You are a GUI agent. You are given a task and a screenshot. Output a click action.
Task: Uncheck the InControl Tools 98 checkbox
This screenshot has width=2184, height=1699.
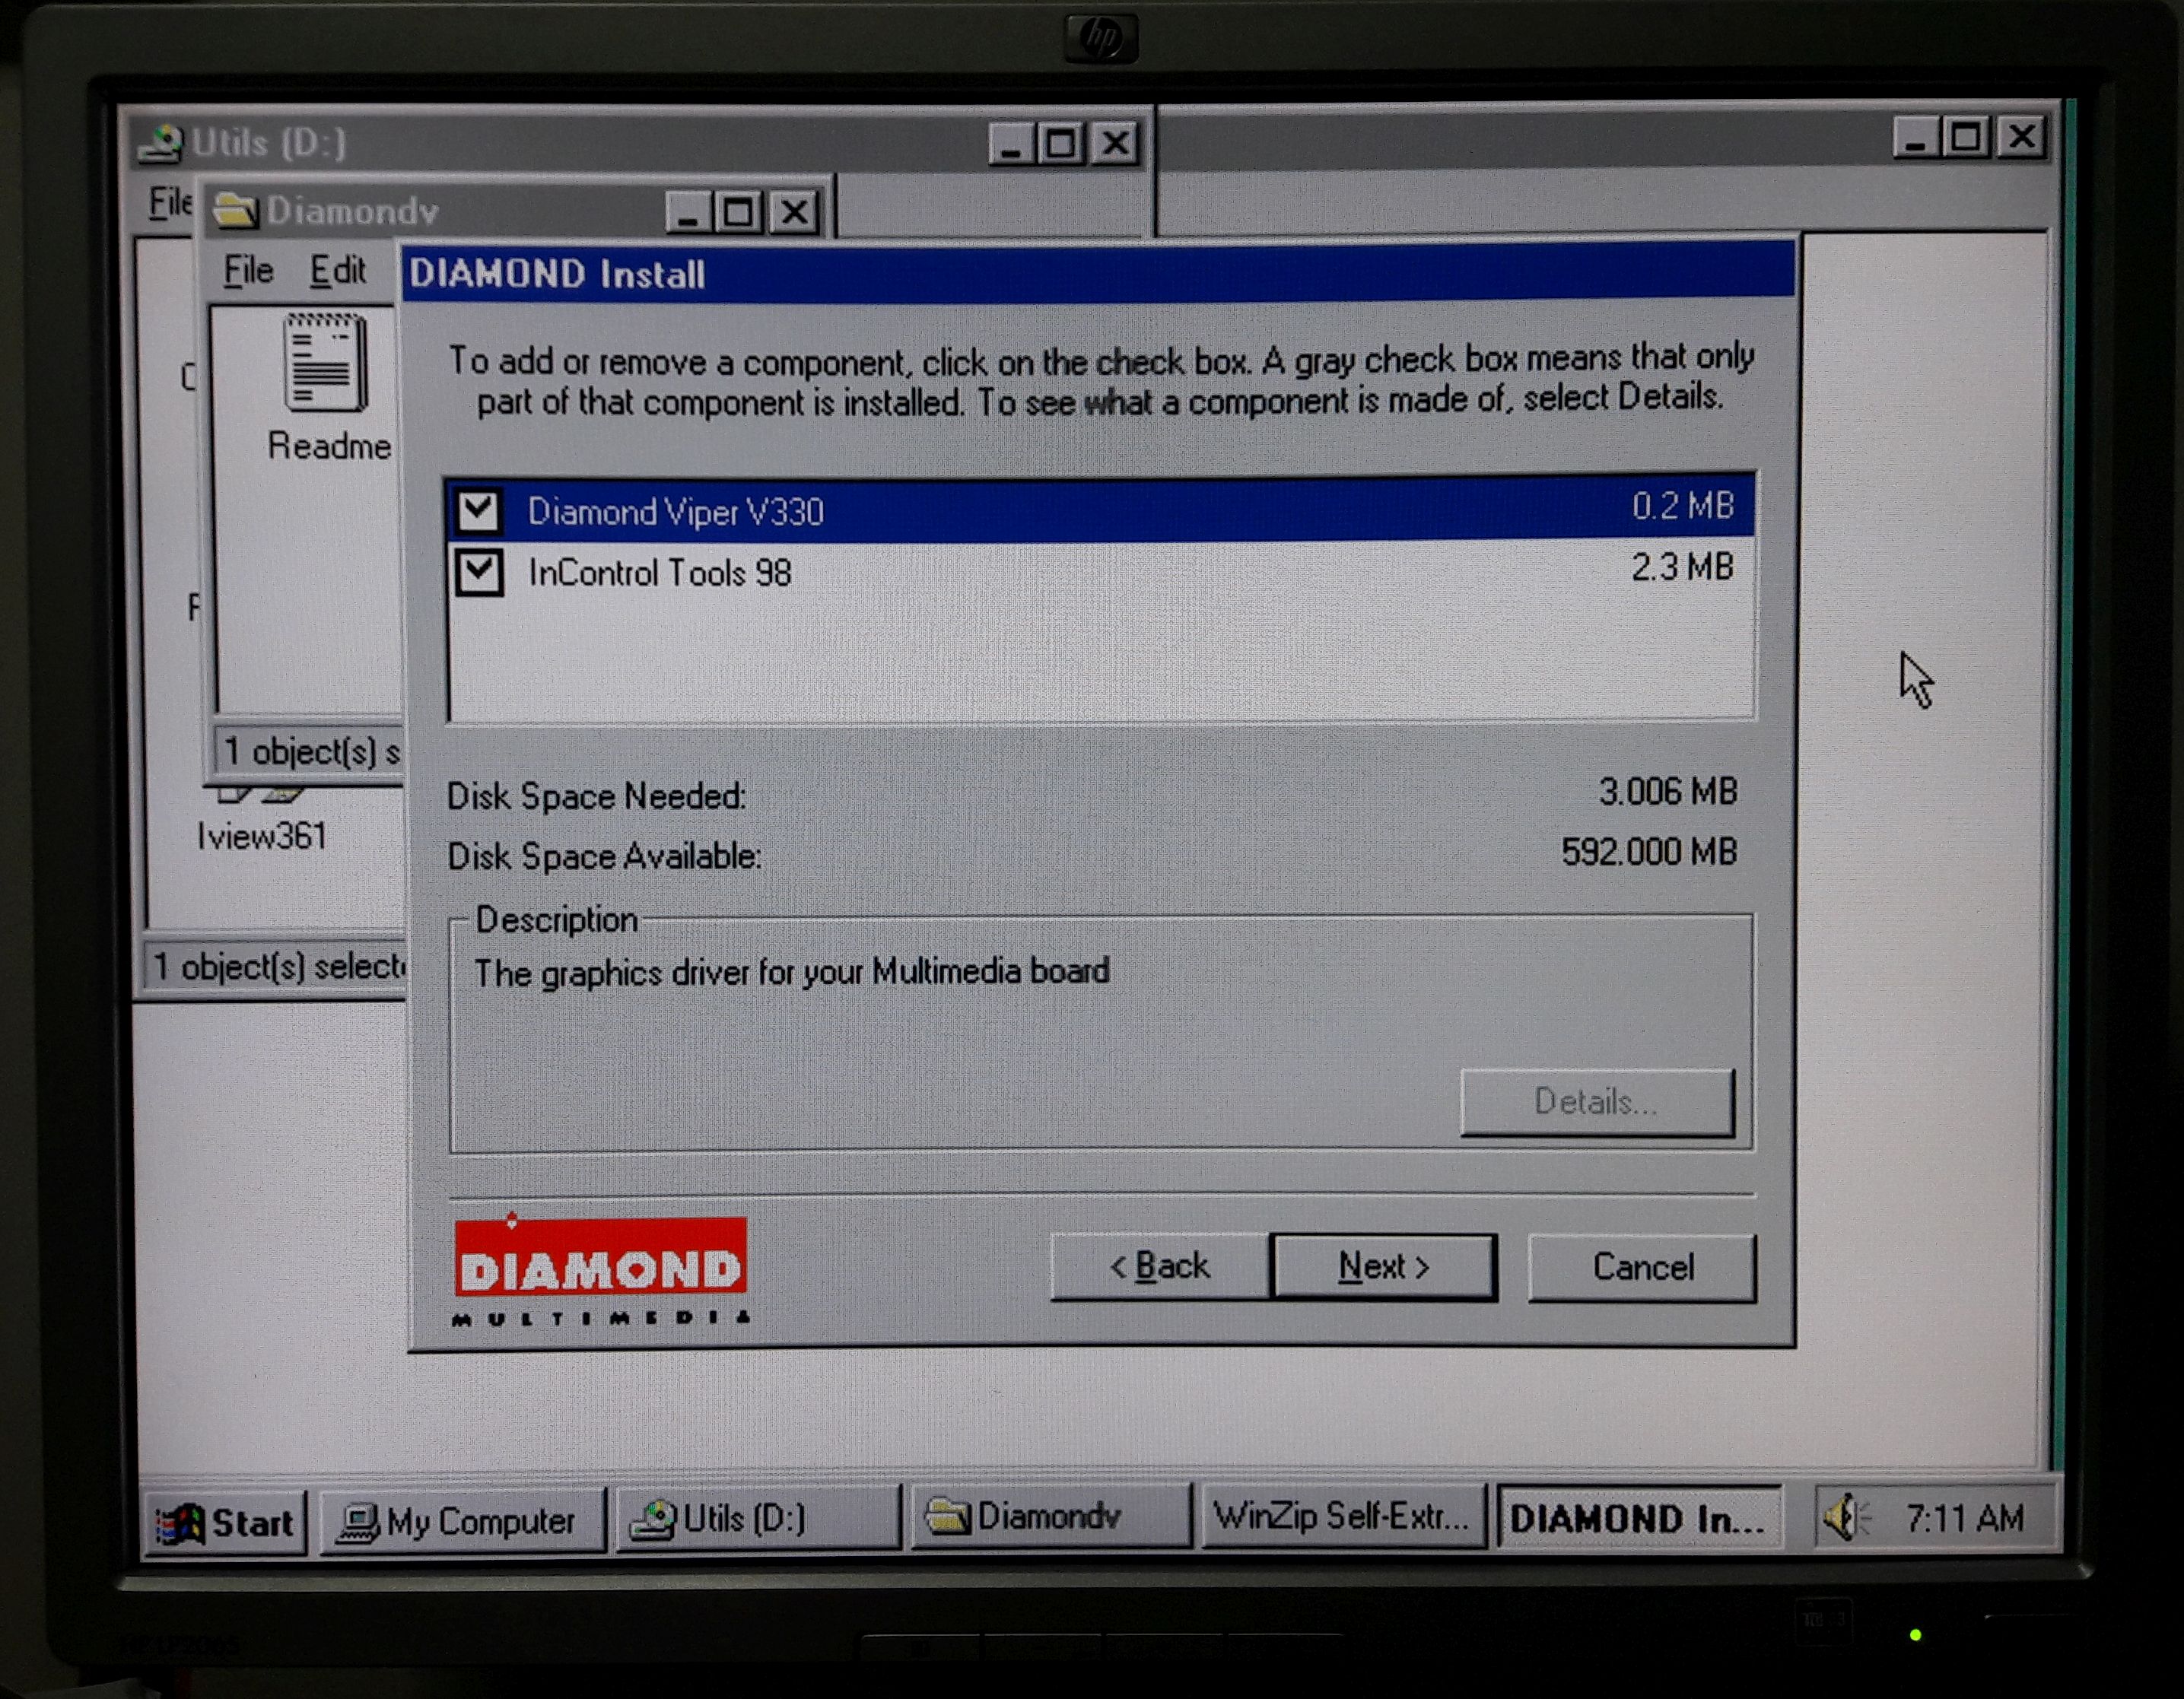click(x=479, y=573)
